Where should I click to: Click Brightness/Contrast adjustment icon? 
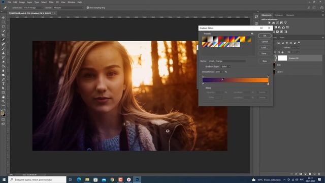pos(269,23)
